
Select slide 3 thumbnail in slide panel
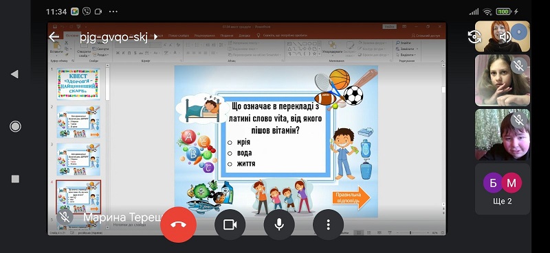(78, 159)
